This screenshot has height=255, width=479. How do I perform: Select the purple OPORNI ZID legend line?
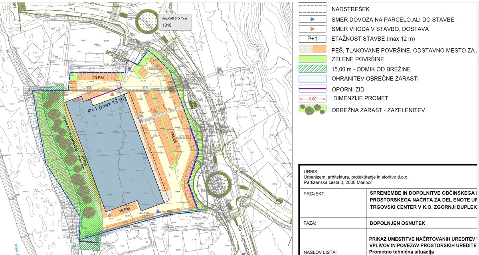(313, 89)
